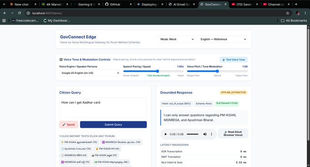Open the tab search dropdown arrow

[x=4, y=4]
